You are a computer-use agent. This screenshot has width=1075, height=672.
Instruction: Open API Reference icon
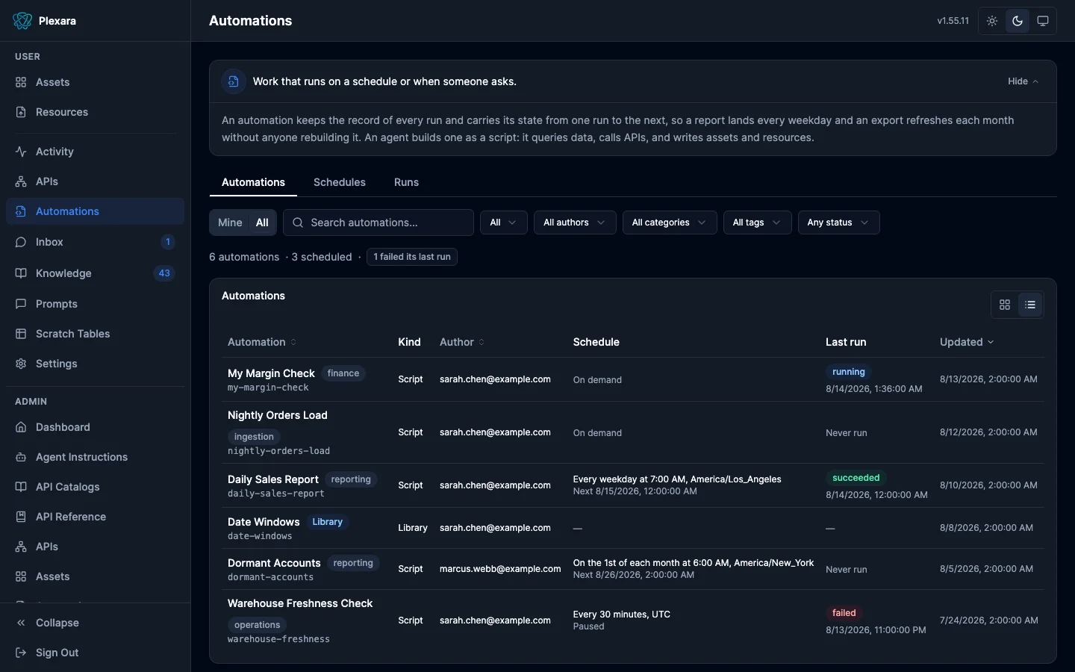coord(21,517)
